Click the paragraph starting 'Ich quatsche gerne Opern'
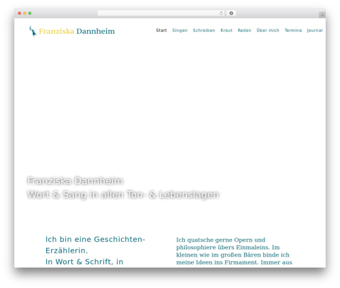 click(234, 251)
